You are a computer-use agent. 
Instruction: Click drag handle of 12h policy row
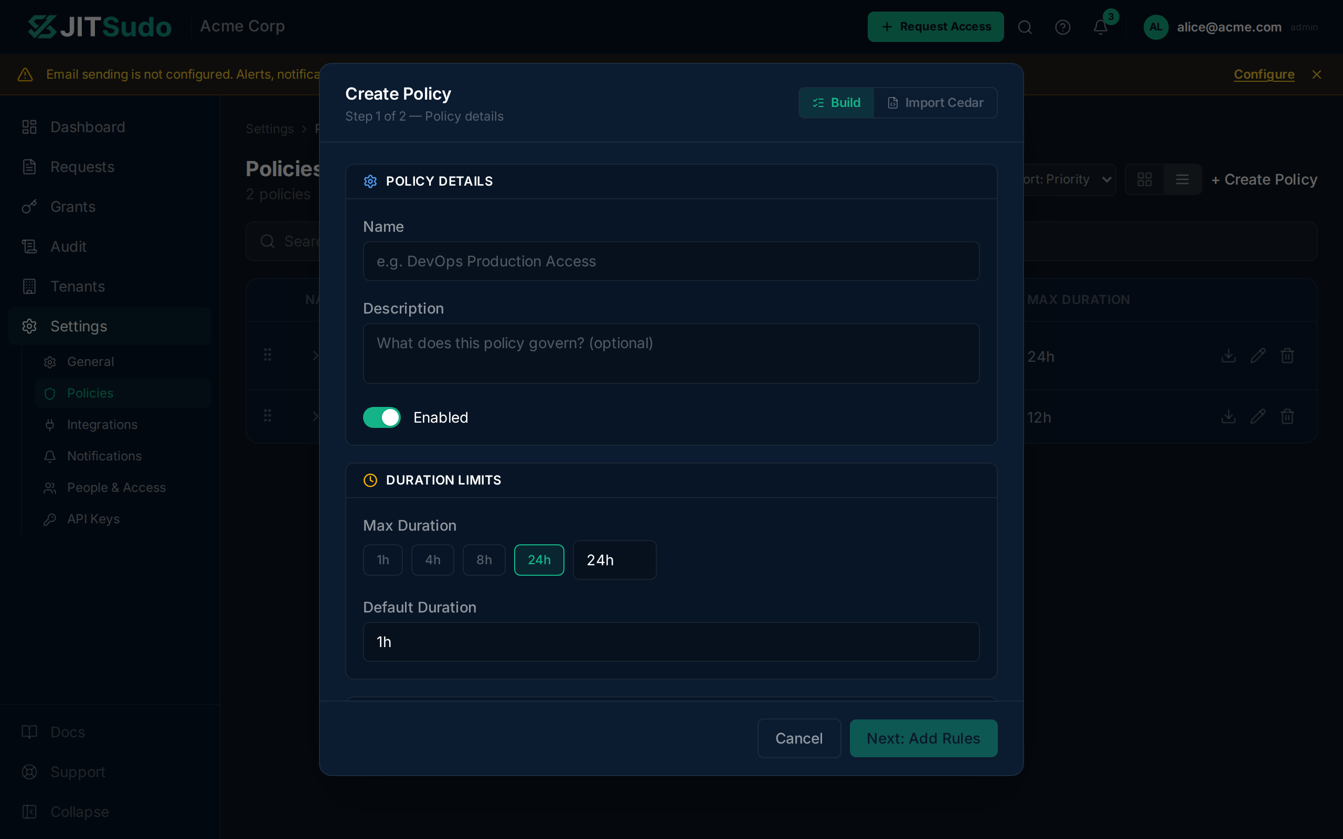pyautogui.click(x=268, y=416)
